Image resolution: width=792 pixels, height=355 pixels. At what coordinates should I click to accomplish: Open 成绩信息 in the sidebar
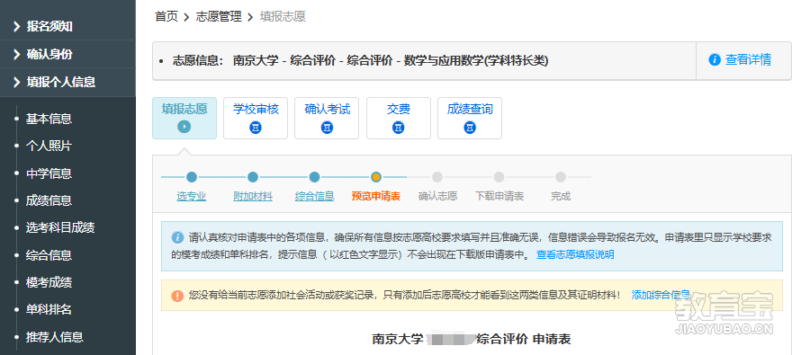click(x=49, y=200)
